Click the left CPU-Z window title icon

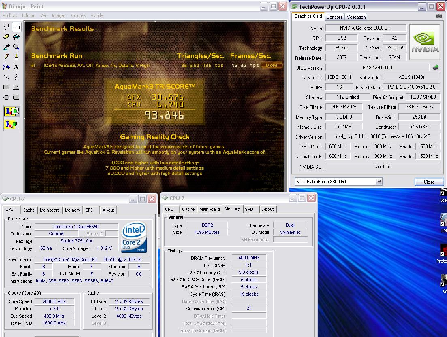[x=5, y=199]
